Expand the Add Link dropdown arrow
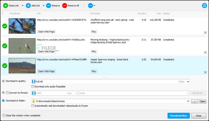The width and height of the screenshot is (209, 121). tap(43, 5)
